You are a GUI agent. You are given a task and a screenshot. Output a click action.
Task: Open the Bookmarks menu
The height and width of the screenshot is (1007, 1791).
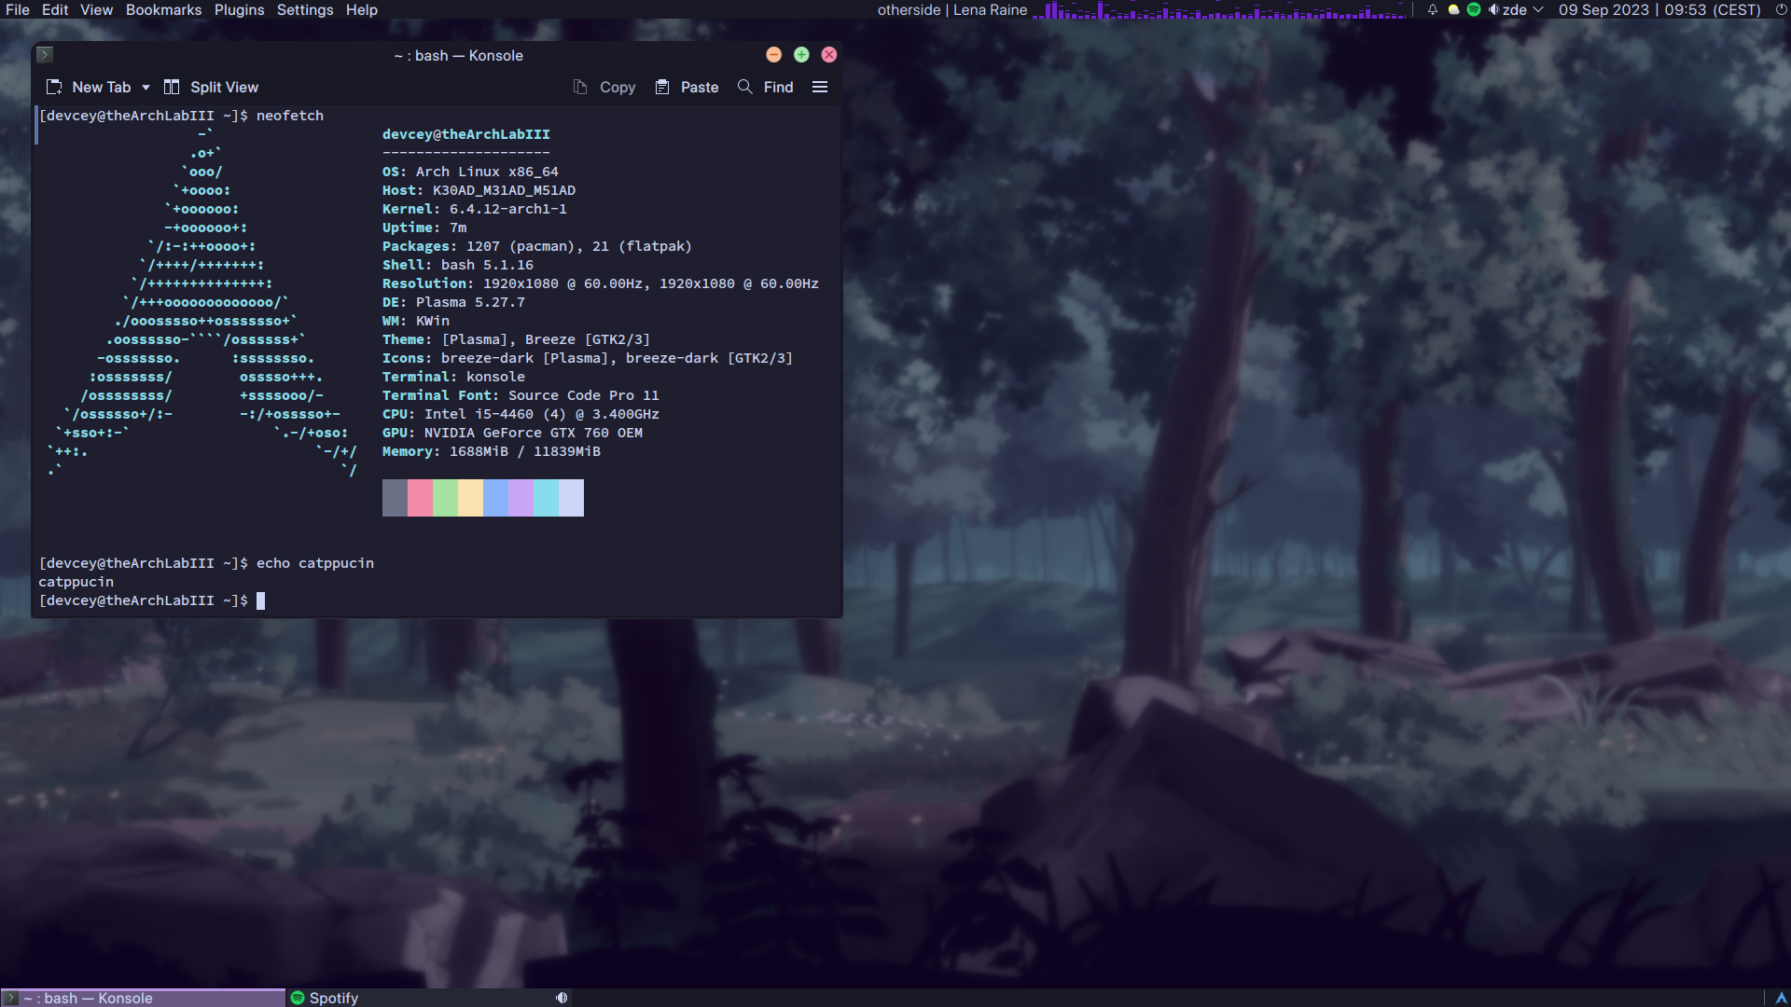coord(163,9)
